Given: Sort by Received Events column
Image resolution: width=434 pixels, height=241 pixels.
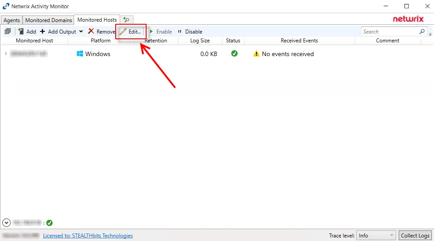Looking at the screenshot, I should (299, 41).
